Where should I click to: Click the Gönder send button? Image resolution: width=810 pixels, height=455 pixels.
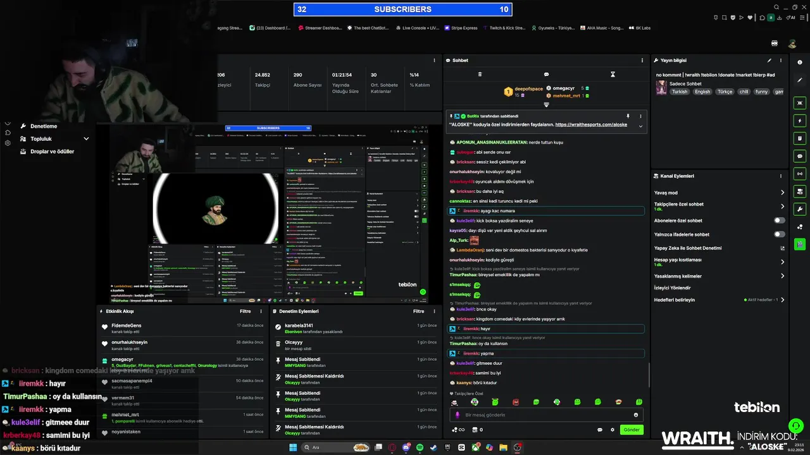[632, 430]
